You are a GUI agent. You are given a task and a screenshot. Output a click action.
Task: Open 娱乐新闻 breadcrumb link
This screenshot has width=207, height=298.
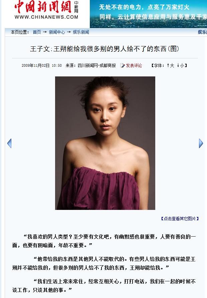pyautogui.click(x=81, y=32)
